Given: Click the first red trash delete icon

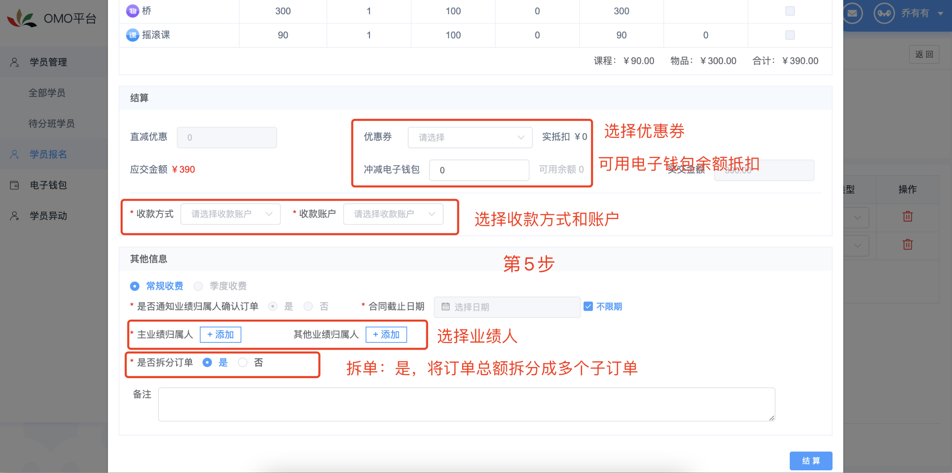Looking at the screenshot, I should click(x=908, y=216).
